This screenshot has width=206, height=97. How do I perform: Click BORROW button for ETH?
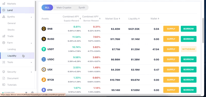pyautogui.click(x=188, y=90)
